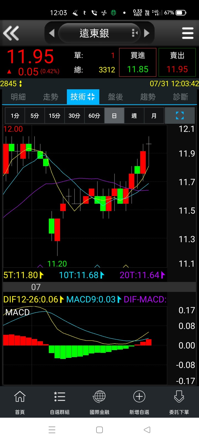This screenshot has height=442, width=199.
Task: Go to 首頁 home
Action: (x=20, y=402)
